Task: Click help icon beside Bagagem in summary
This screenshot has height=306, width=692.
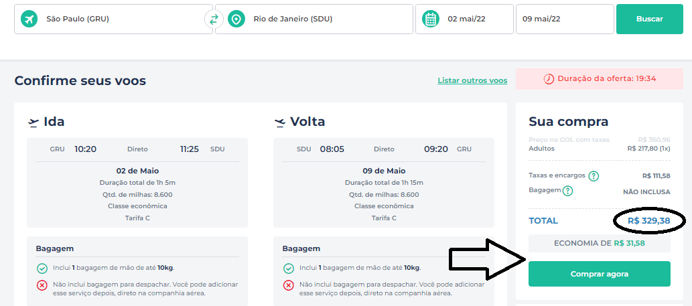Action: pos(567,191)
